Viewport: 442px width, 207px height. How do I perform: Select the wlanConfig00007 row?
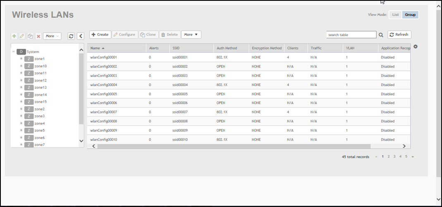coord(248,112)
